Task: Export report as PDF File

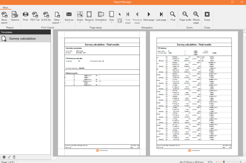Action: pyautogui.click(x=35, y=17)
